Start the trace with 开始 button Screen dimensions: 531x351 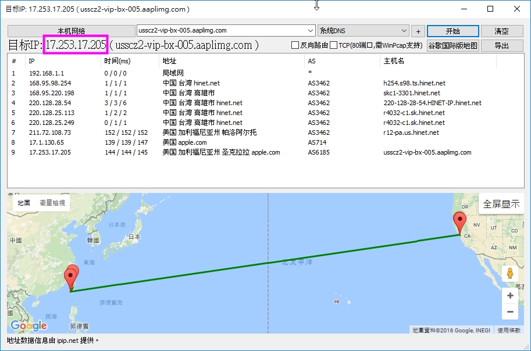pyautogui.click(x=452, y=31)
